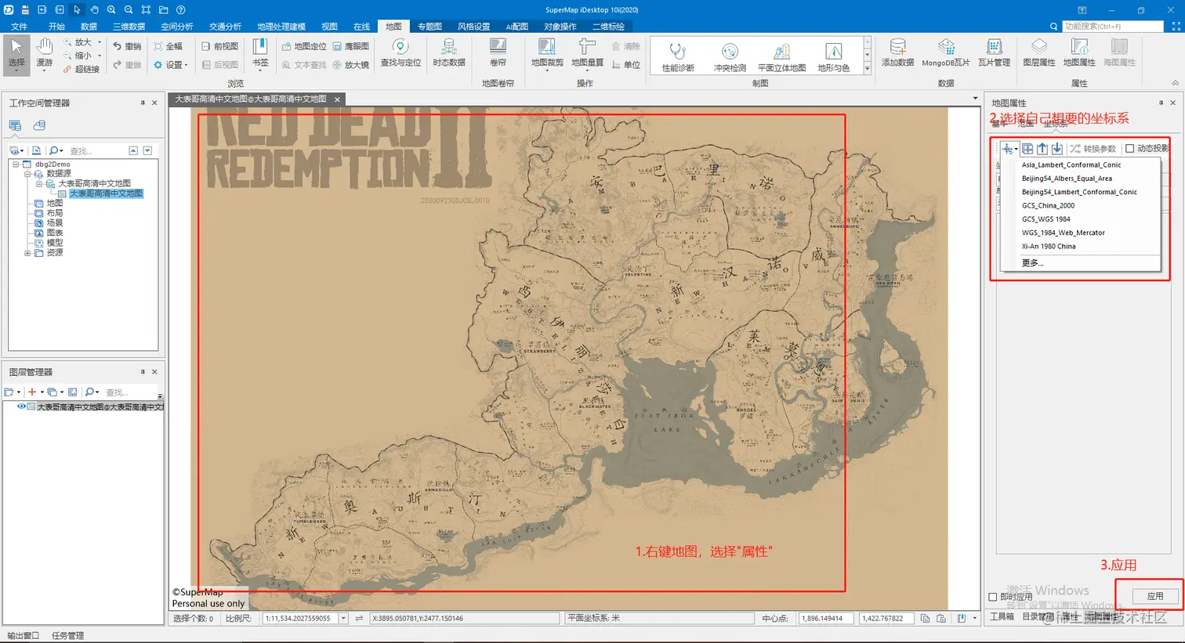The image size is (1185, 643).
Task: Click zoom-in magnifier in quick access bar
Action: (x=111, y=9)
